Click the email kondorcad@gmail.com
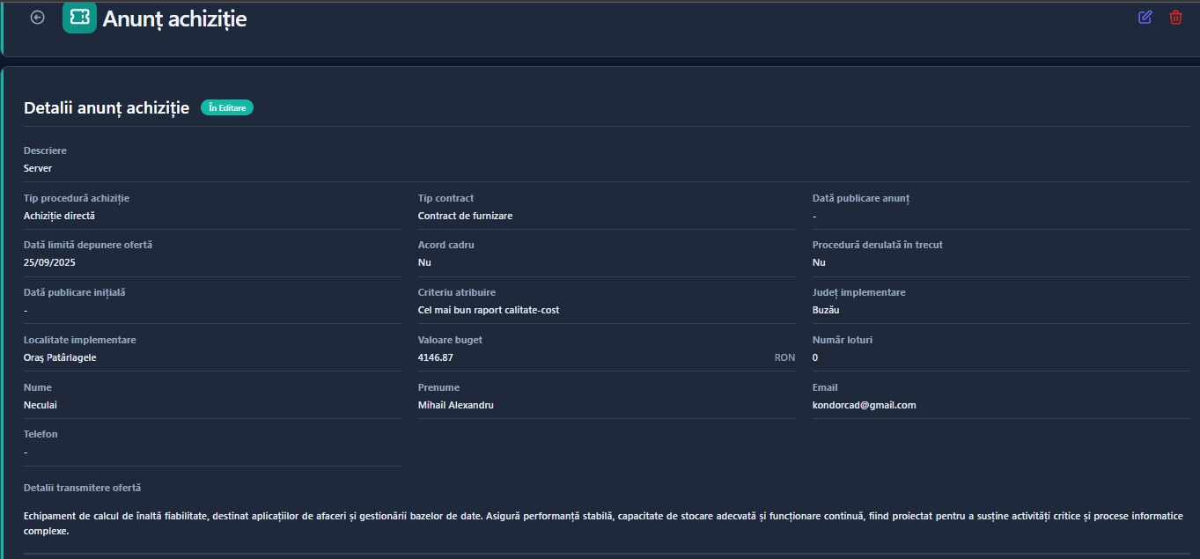 tap(864, 405)
